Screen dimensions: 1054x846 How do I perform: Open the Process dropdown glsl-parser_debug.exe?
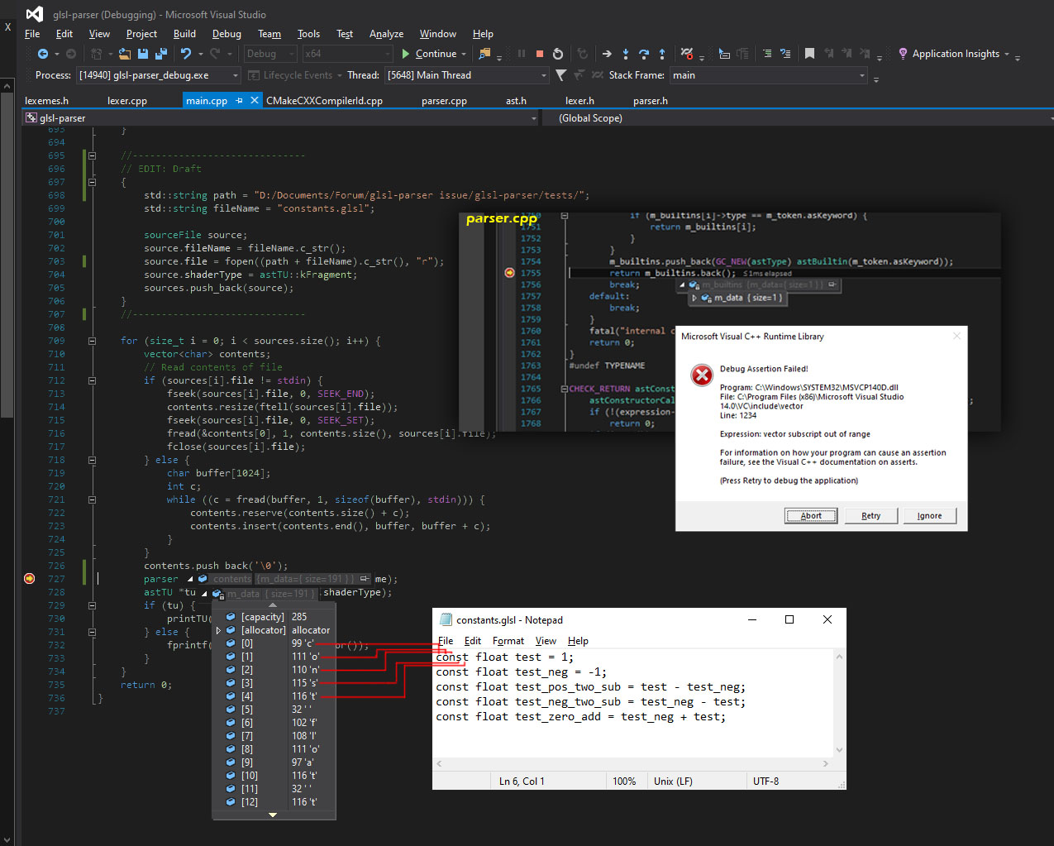pos(159,75)
